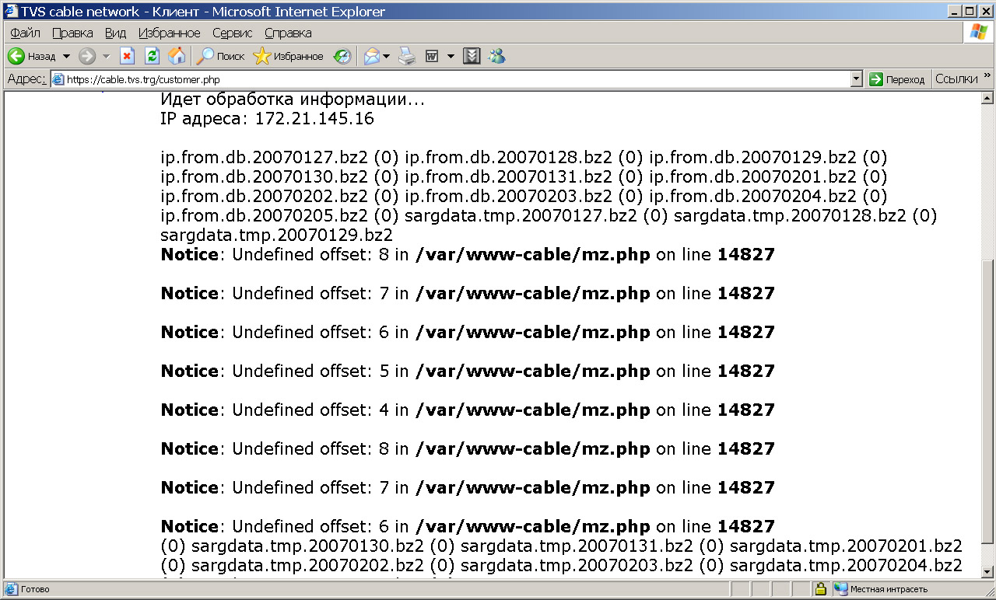Click the Stop loading icon

(127, 56)
